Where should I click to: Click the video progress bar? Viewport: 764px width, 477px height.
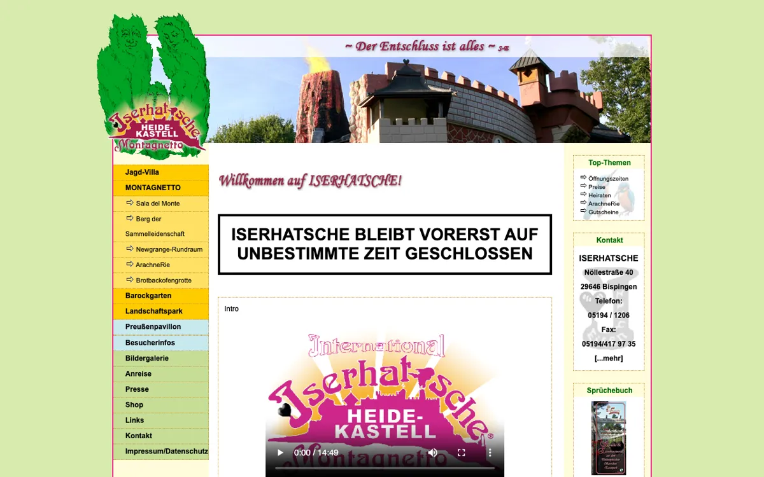point(385,468)
